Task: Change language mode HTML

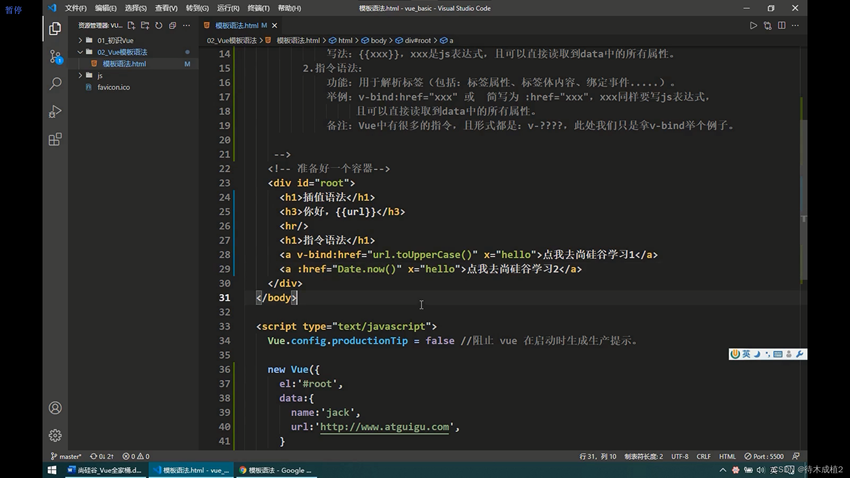Action: coord(727,456)
